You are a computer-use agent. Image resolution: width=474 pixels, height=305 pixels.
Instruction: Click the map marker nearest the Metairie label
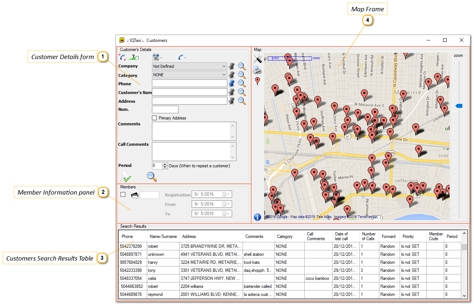click(x=403, y=96)
